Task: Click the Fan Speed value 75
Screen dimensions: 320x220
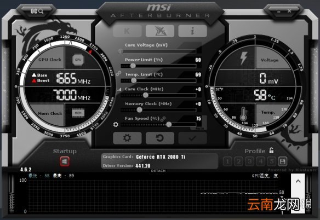Action: tap(198, 118)
